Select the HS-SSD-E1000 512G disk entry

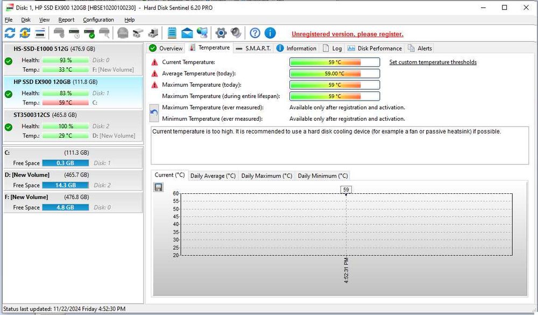[x=73, y=59]
